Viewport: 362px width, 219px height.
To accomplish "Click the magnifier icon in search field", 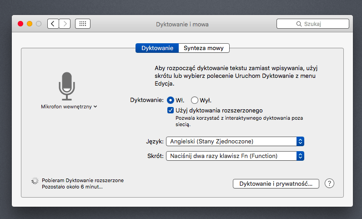I will pyautogui.click(x=299, y=24).
